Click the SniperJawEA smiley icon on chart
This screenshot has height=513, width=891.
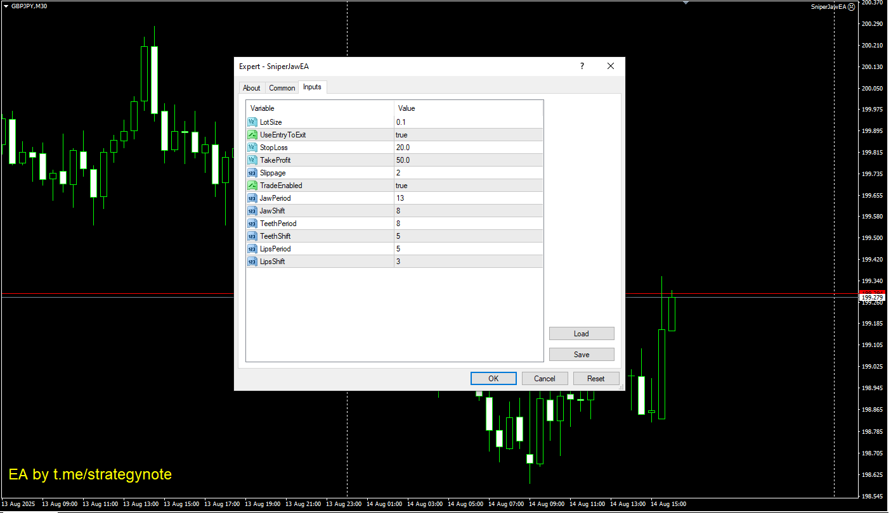pos(851,6)
